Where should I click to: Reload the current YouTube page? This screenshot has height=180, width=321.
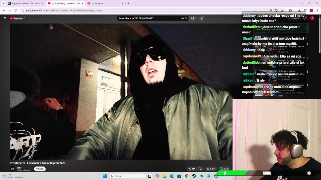pyautogui.click(x=16, y=10)
